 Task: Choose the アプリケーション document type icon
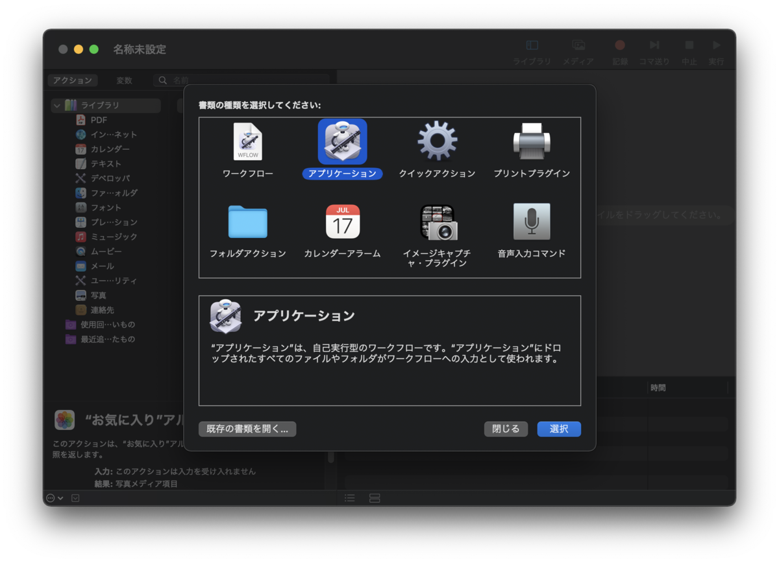click(342, 141)
